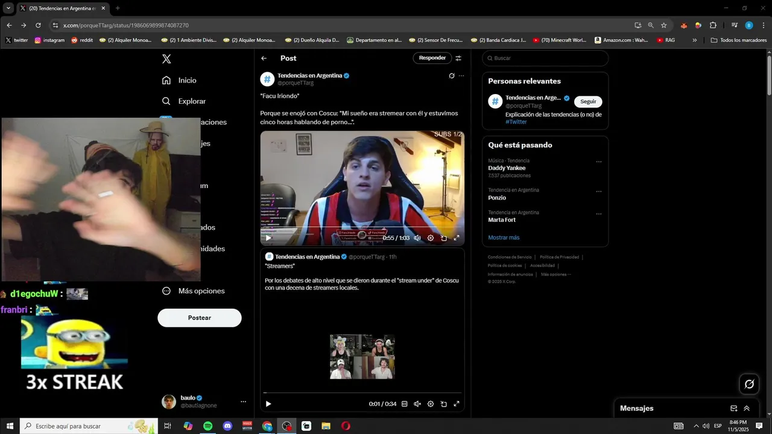This screenshot has height=434, width=772.
Task: Open Condiciones de Servicio link
Action: point(510,257)
